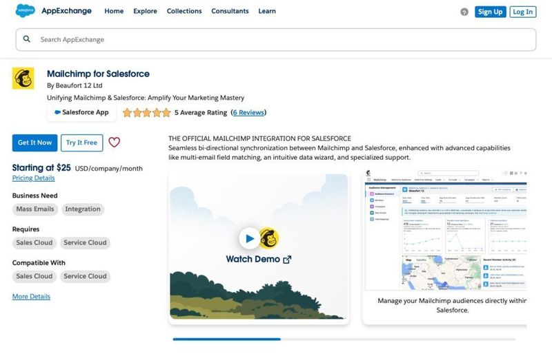This screenshot has height=356, width=552.
Task: Click the Get It Now button
Action: pyautogui.click(x=35, y=143)
